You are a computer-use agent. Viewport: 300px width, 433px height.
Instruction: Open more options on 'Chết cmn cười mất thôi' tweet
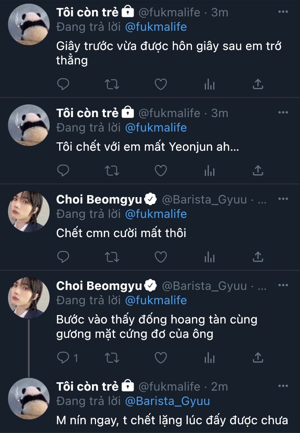pos(283,199)
